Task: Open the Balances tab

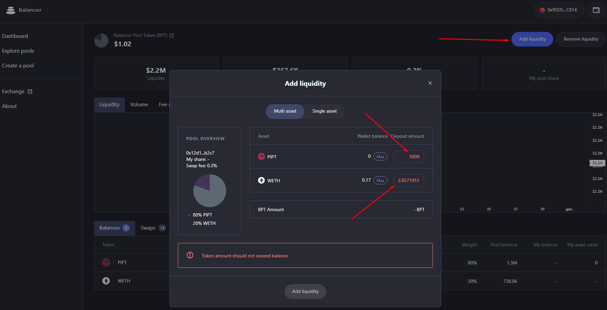Action: [x=114, y=228]
